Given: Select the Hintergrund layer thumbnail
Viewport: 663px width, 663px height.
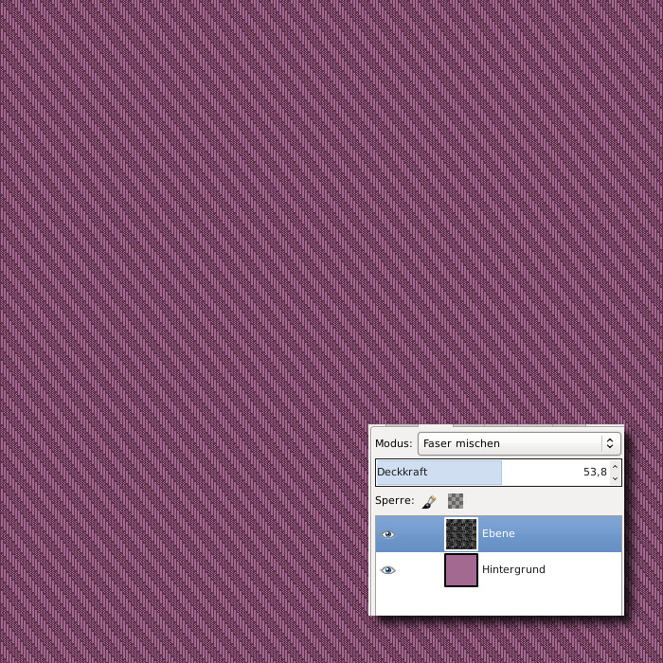Looking at the screenshot, I should [x=461, y=570].
